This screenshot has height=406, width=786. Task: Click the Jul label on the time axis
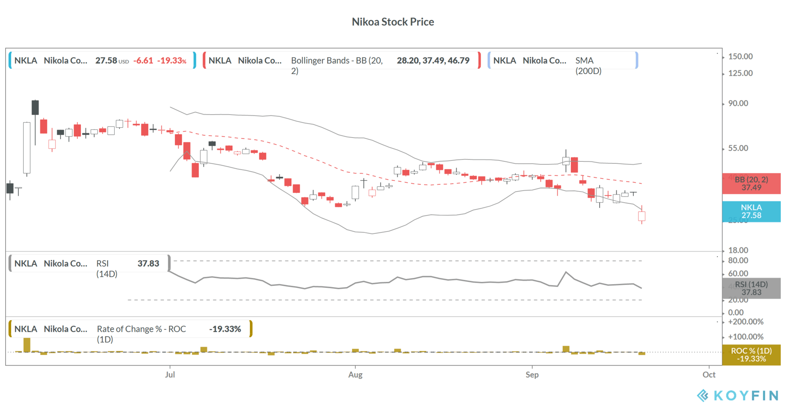(x=170, y=375)
